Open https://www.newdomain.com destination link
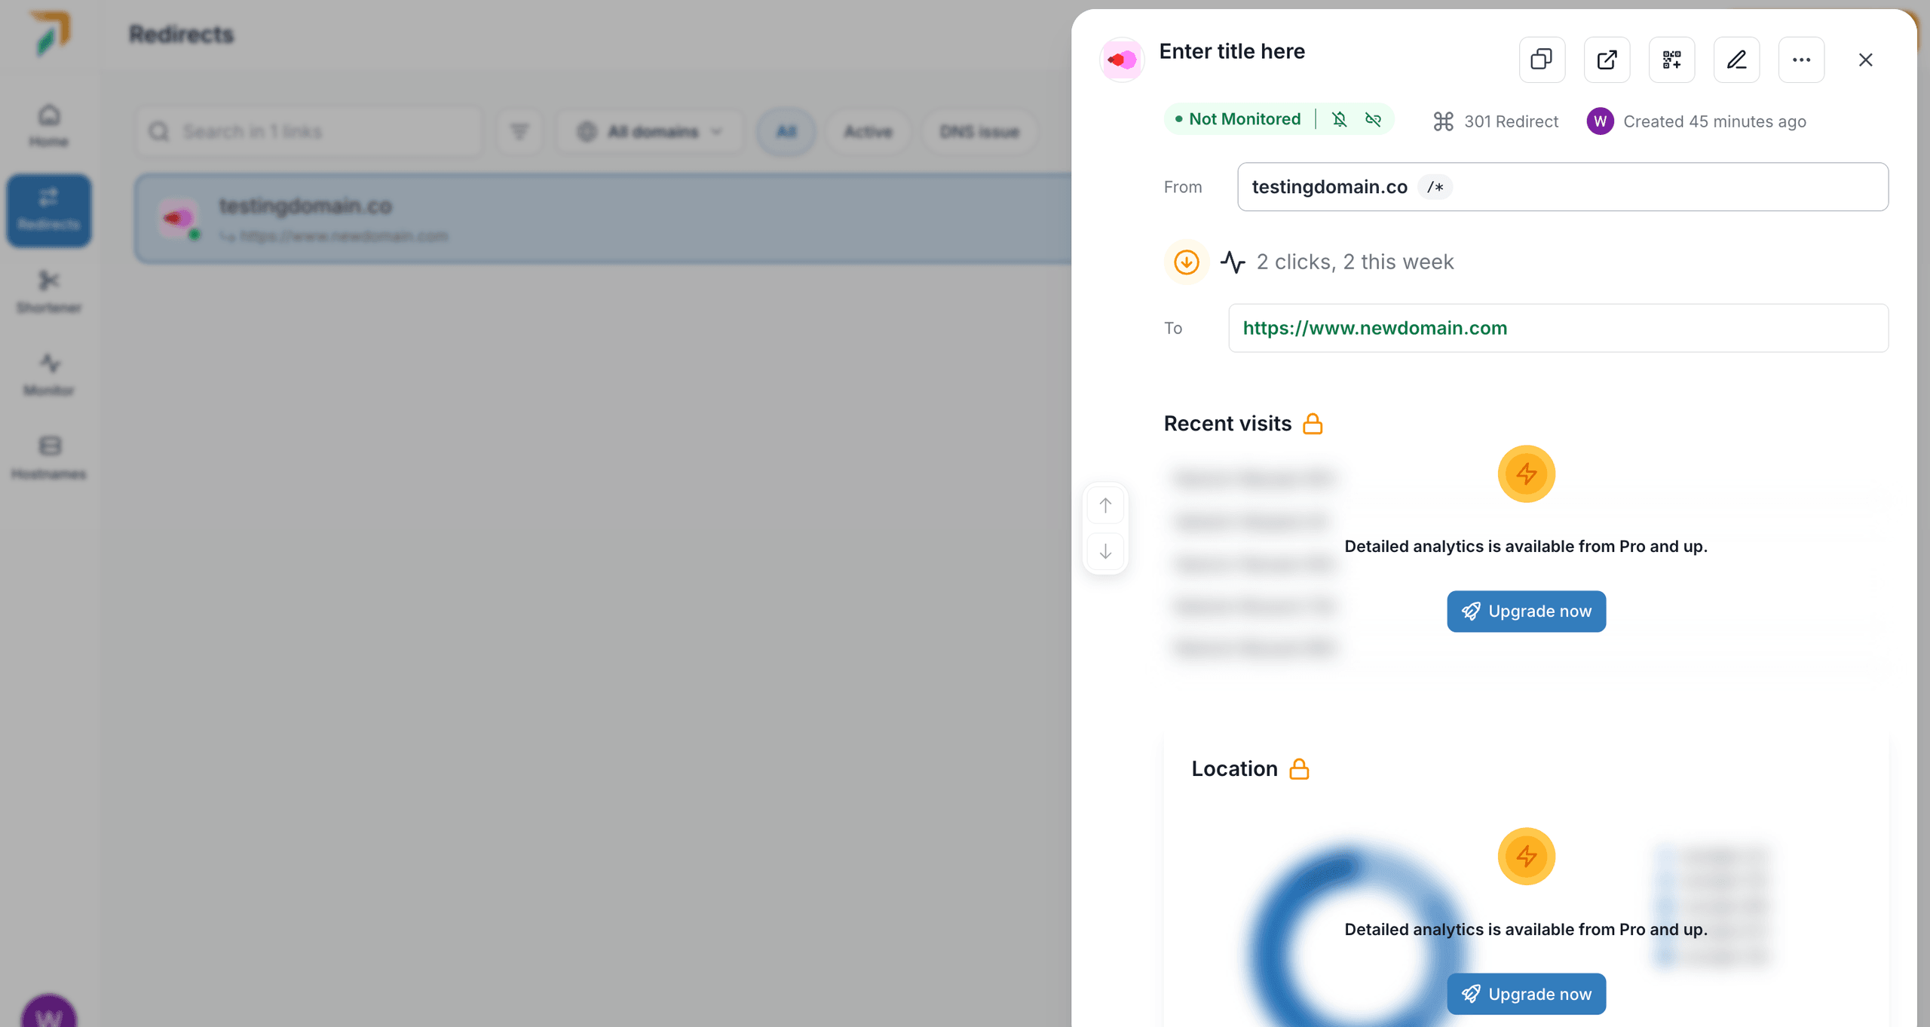This screenshot has height=1027, width=1930. tap(1375, 328)
